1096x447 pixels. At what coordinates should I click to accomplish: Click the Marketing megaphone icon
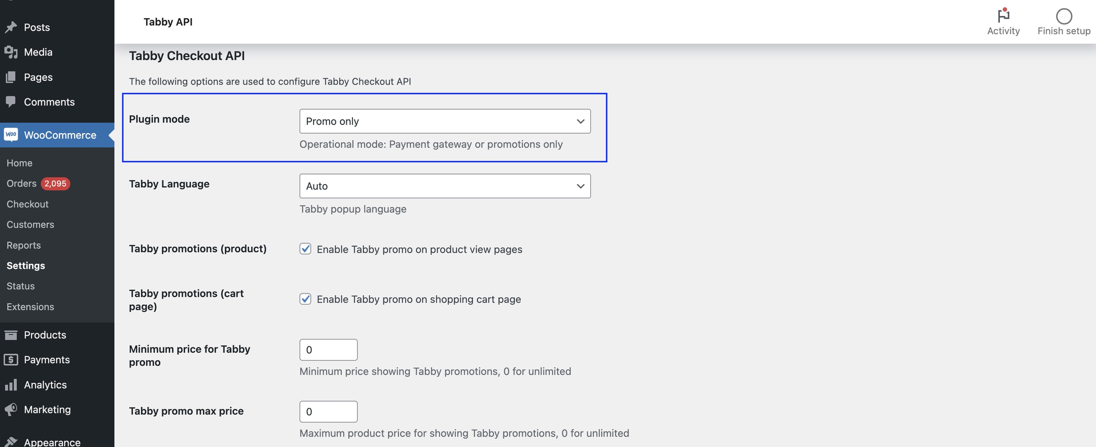pos(10,409)
